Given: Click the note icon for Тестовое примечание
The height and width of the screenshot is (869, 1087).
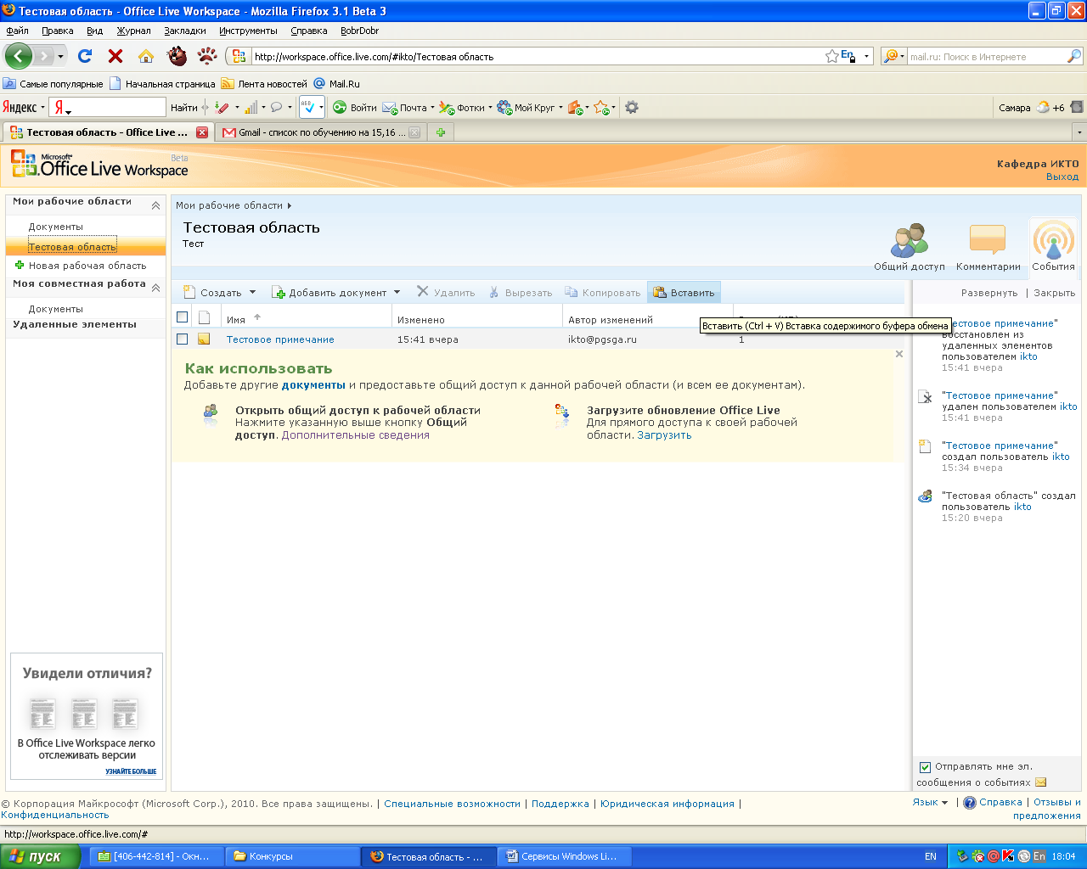Looking at the screenshot, I should coord(204,339).
